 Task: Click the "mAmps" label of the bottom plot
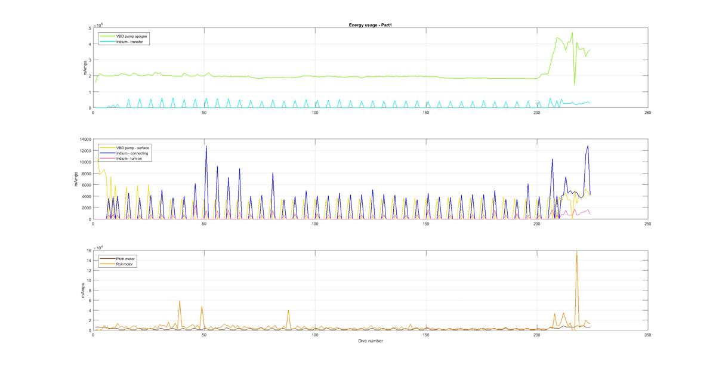click(x=82, y=290)
